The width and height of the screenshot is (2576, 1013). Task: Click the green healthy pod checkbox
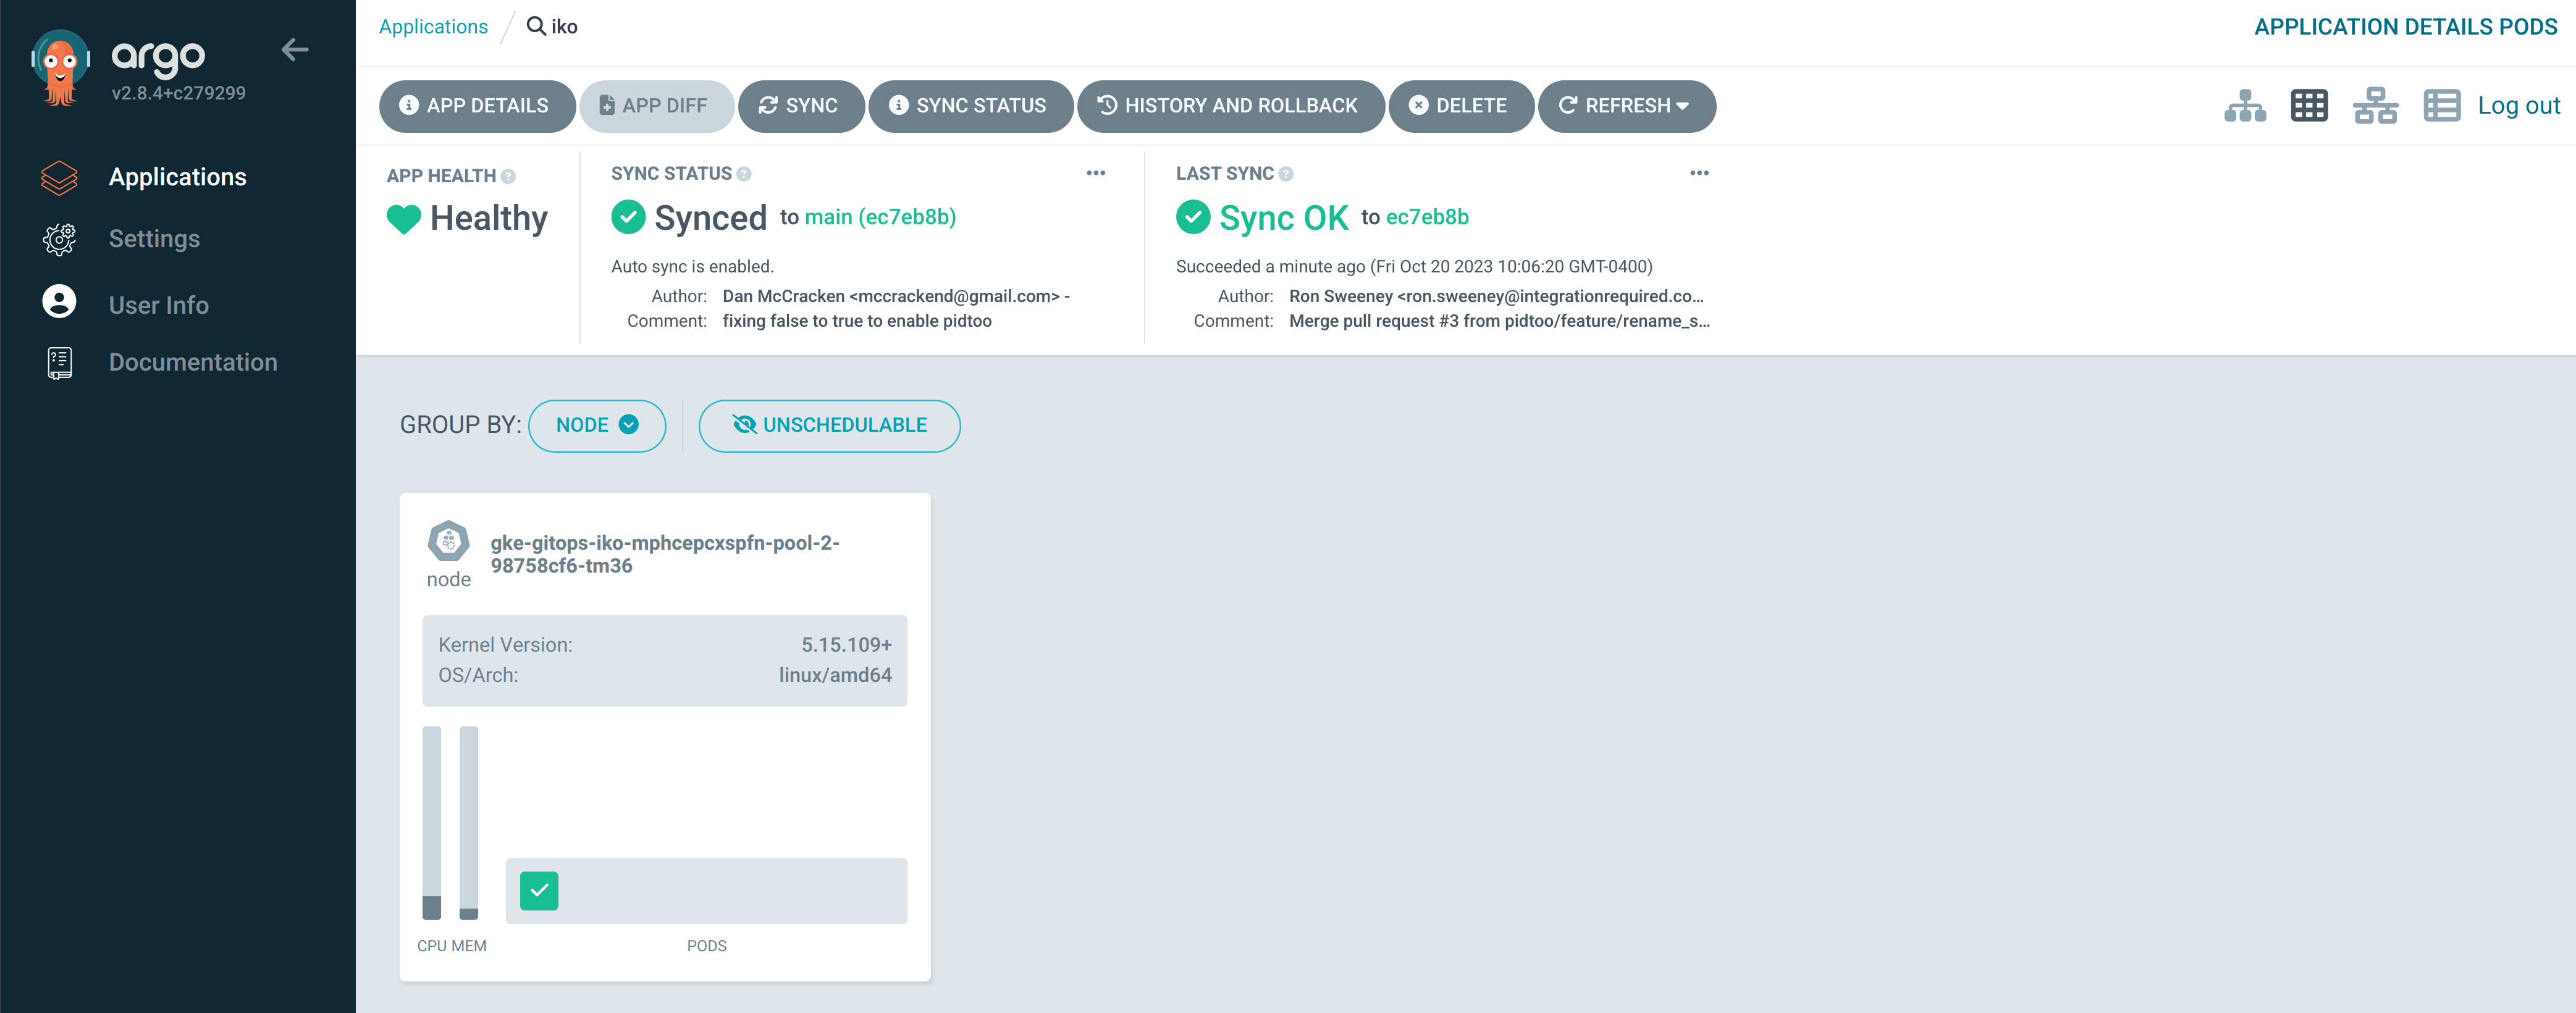point(539,890)
